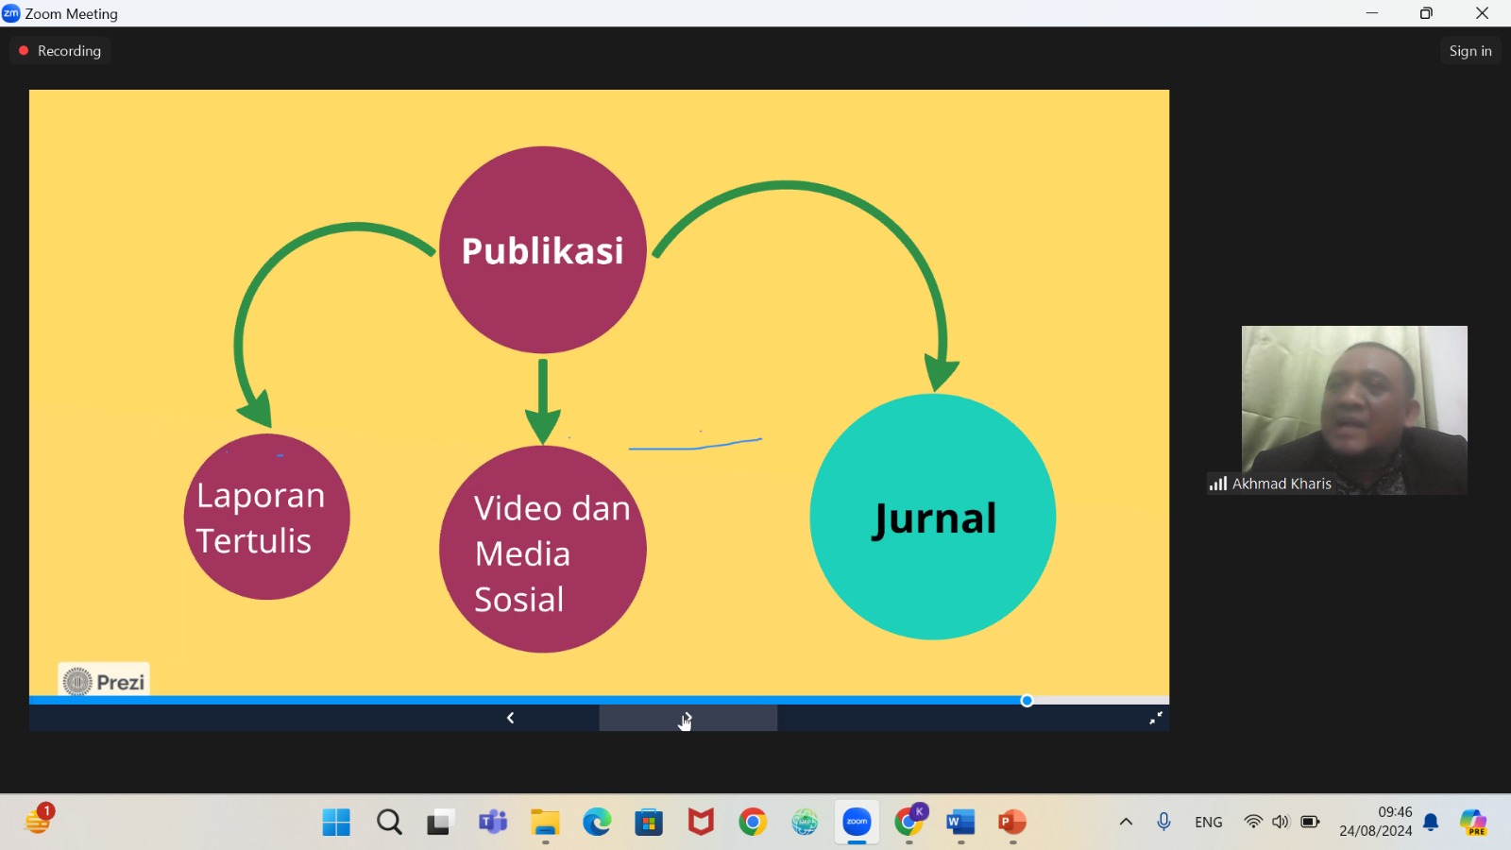Advance to next Prezi slide arrow
This screenshot has height=850, width=1511.
(x=688, y=719)
